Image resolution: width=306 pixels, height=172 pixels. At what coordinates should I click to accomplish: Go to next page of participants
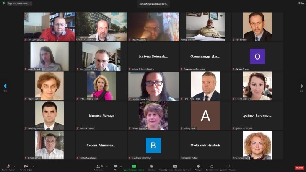tap(301, 86)
